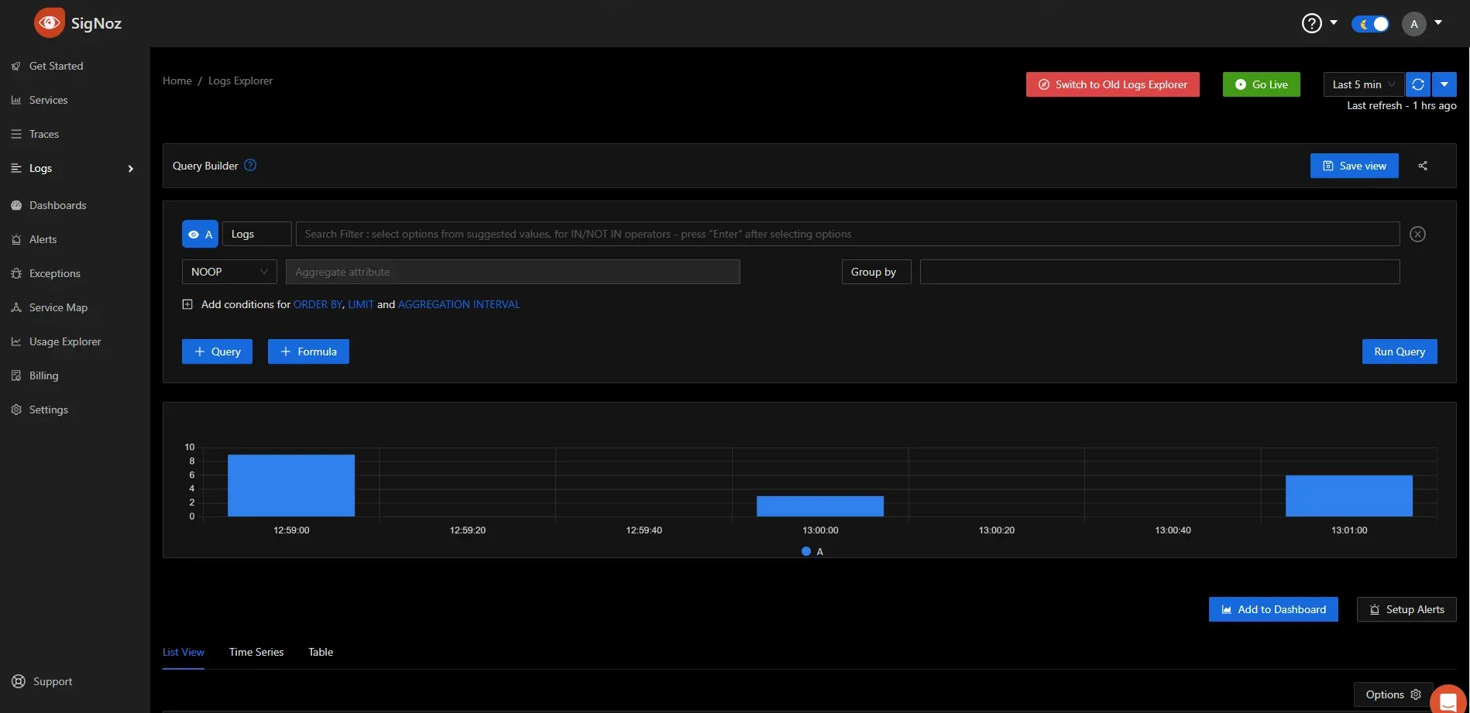Go to Services in the sidebar

tap(48, 100)
